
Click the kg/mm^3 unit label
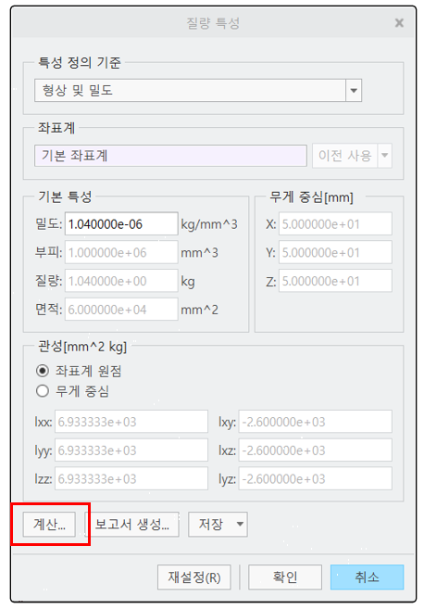[209, 224]
